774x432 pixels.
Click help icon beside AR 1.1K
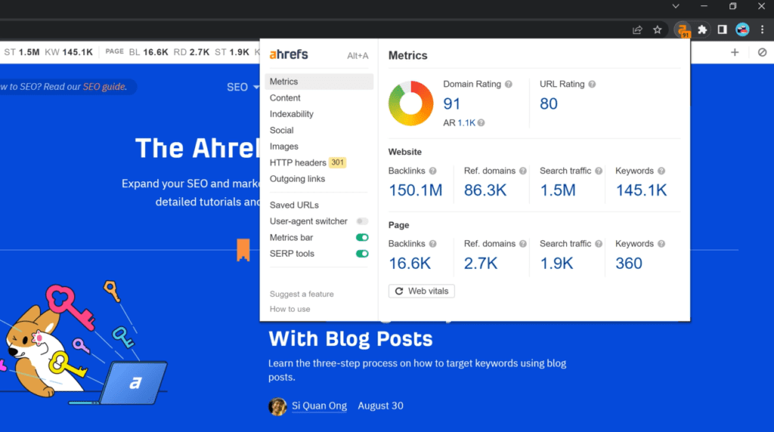481,123
